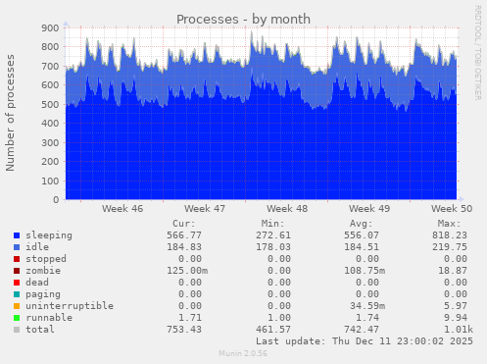487x364 pixels.
Task: Click the total average value 742.47
Action: tap(362, 330)
